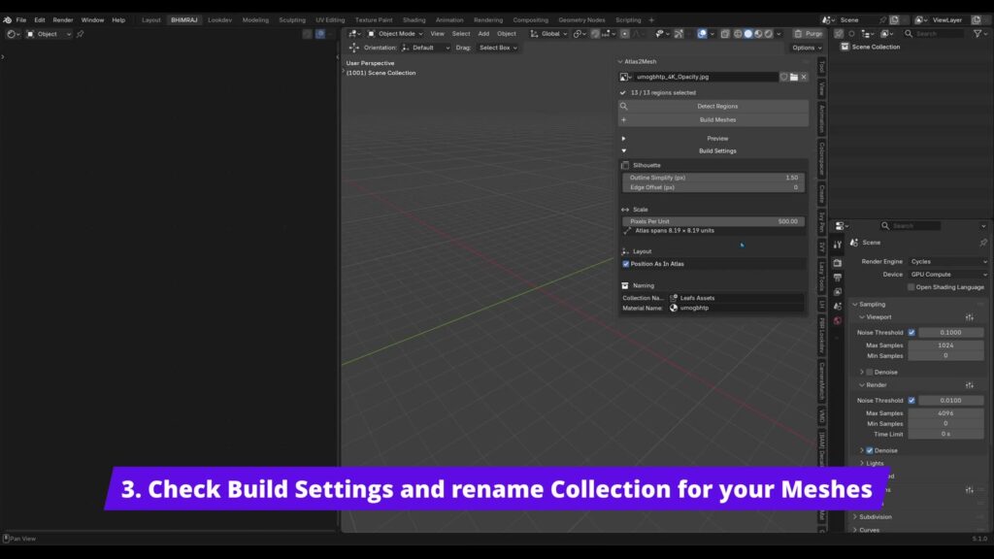Adjust the Pixels Per Unit slider
Viewport: 994px width, 559px height.
coord(713,221)
